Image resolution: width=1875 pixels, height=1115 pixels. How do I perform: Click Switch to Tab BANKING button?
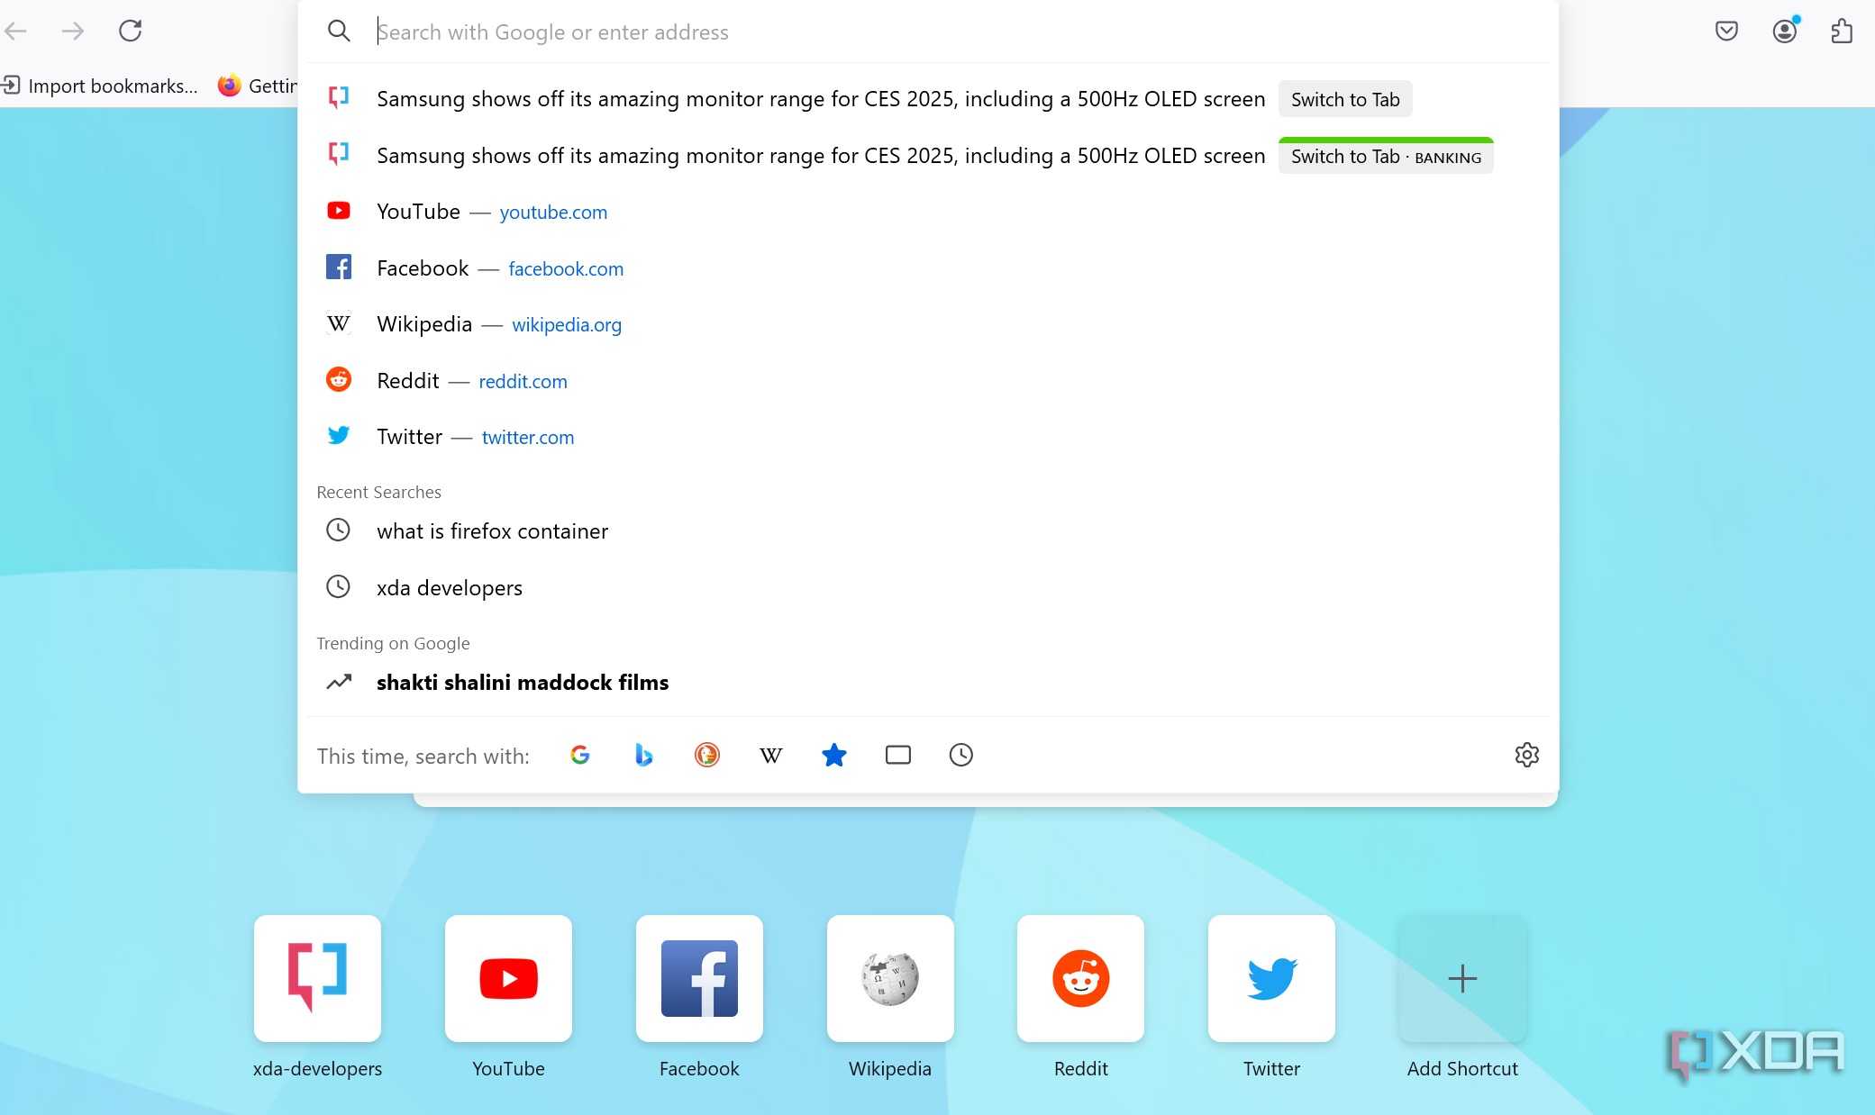pos(1386,156)
